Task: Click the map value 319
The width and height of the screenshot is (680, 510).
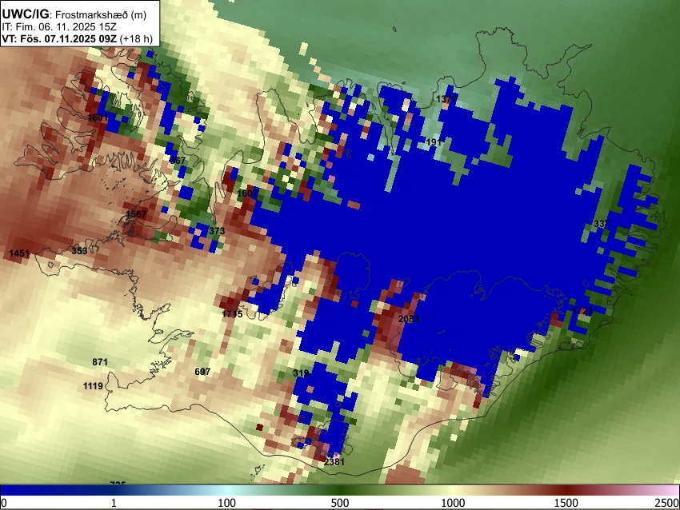Action: point(301,373)
